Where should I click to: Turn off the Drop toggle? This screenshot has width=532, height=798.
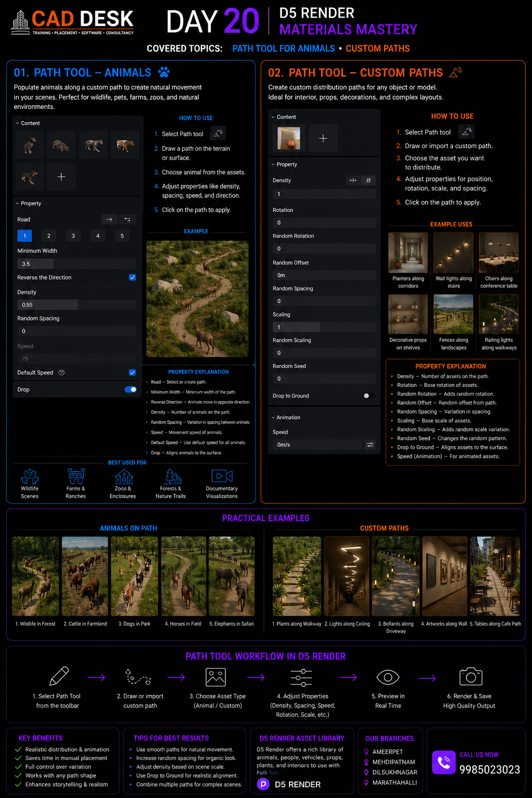coord(130,390)
